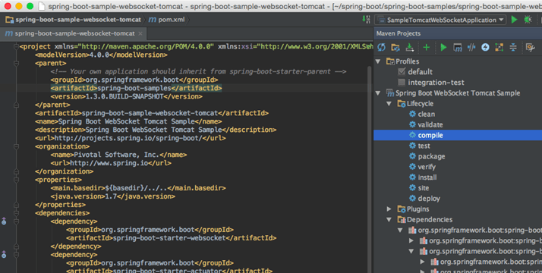542x273 pixels.
Task: Click the file icon in window title bar
Action: [42, 6]
